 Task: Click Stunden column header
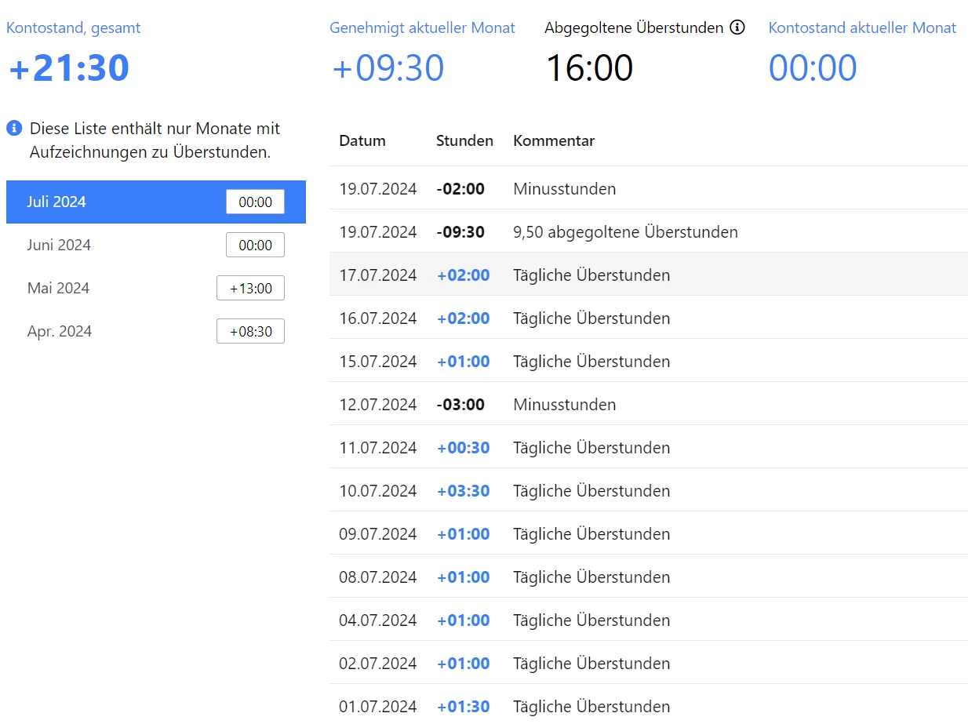pyautogui.click(x=464, y=141)
